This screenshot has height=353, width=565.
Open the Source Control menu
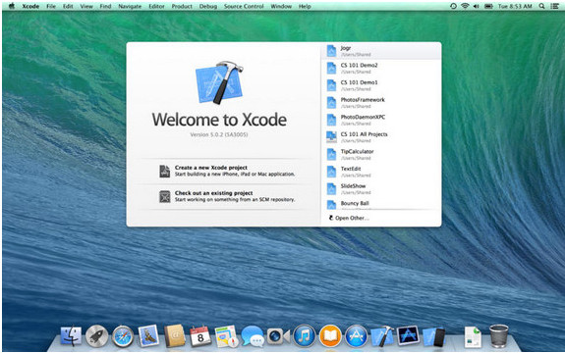point(244,6)
